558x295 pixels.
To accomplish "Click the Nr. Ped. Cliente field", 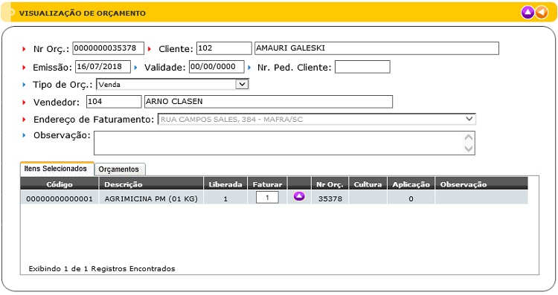I will click(362, 67).
